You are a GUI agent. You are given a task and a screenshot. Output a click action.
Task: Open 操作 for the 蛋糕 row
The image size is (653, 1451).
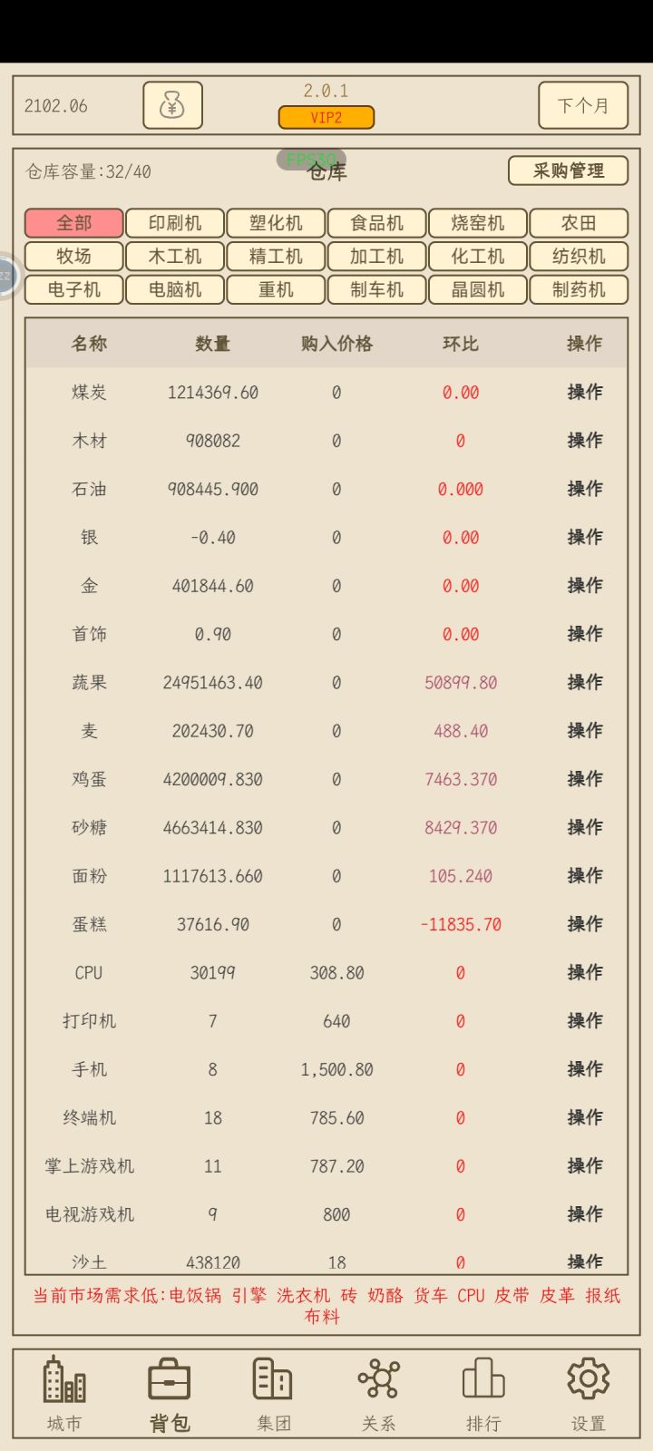click(584, 924)
